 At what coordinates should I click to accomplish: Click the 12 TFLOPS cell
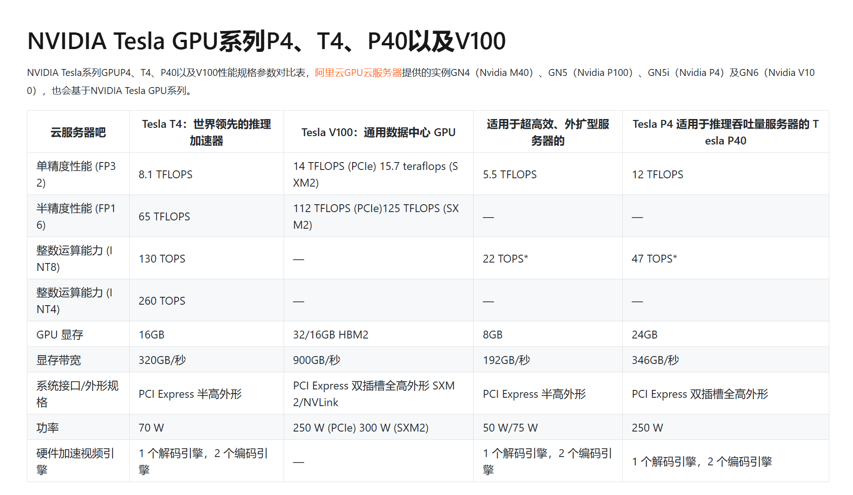point(726,175)
